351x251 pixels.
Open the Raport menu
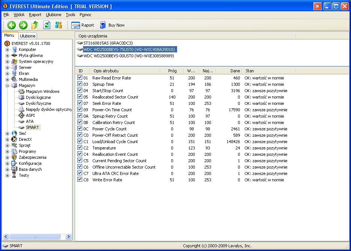(35, 15)
